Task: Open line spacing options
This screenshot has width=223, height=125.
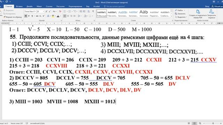Action: pyautogui.click(x=79, y=16)
